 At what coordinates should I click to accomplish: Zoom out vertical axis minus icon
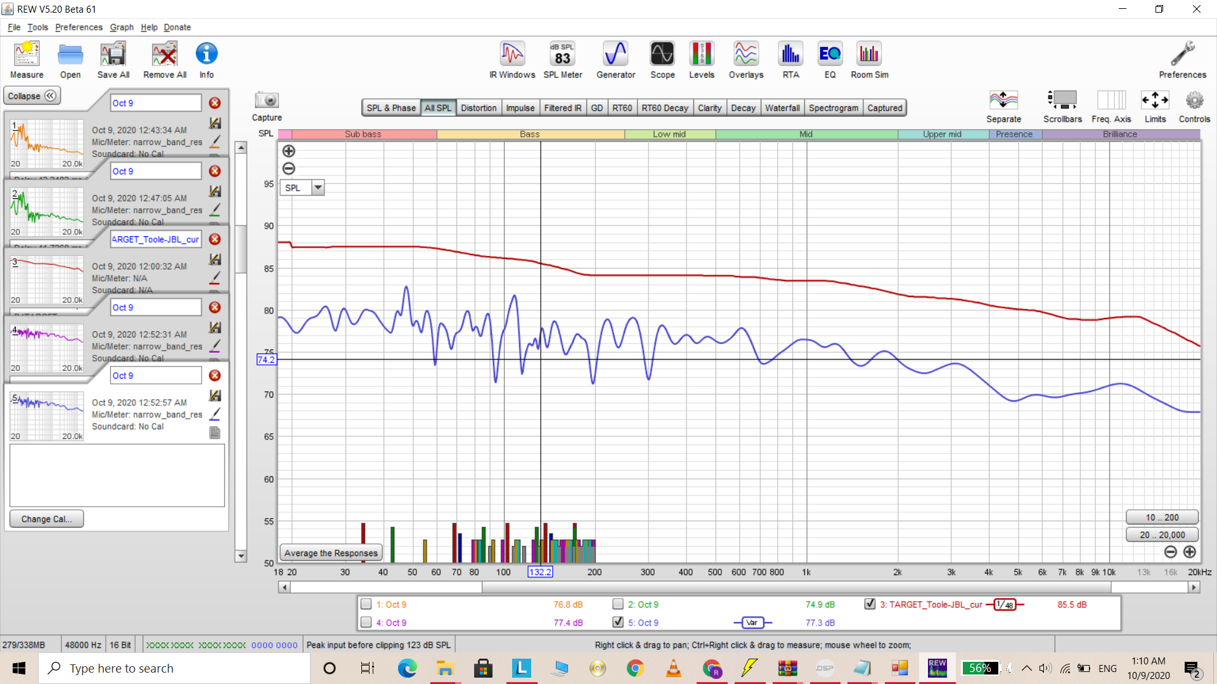[288, 168]
